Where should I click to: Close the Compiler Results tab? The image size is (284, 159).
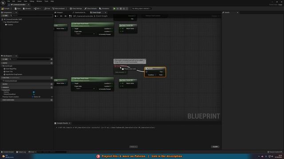(70, 123)
